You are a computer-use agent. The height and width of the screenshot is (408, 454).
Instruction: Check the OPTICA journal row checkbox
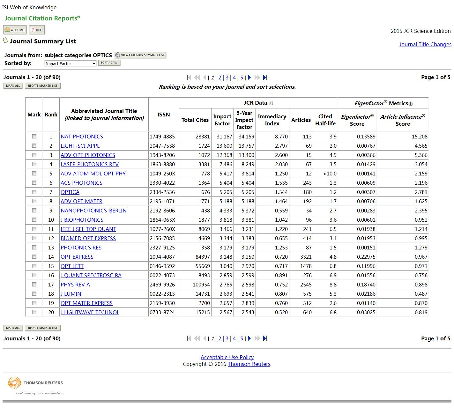click(x=34, y=192)
